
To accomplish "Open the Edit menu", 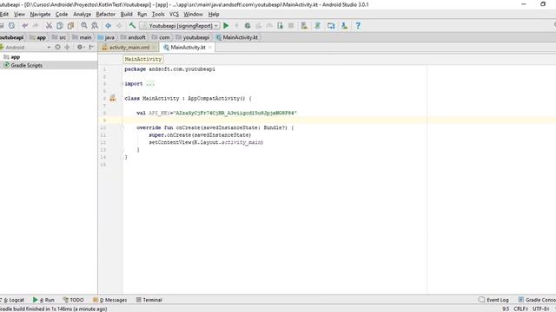I will [x=3, y=14].
